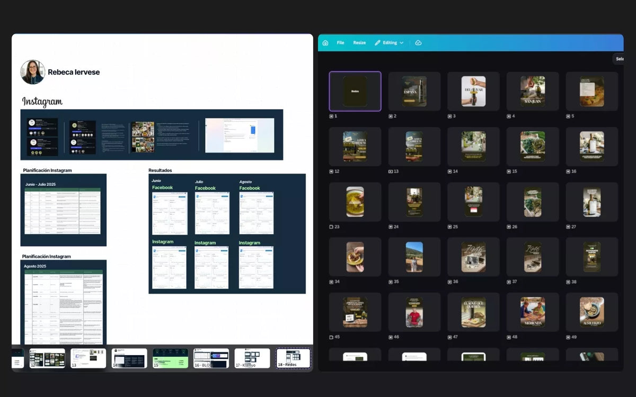Open page 49 Almuerzo design

[592, 312]
